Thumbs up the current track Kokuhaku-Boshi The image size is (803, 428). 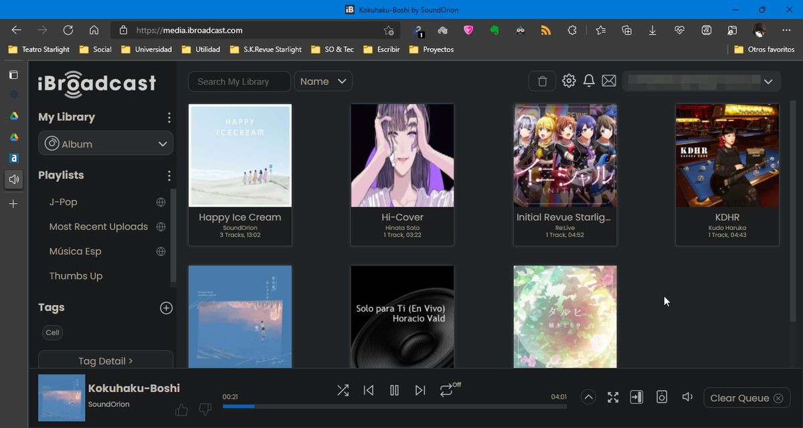point(181,409)
